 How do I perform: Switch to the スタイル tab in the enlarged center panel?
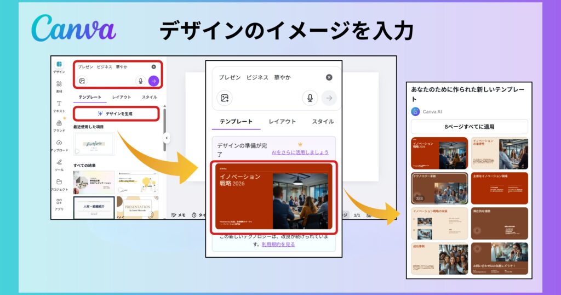click(323, 122)
